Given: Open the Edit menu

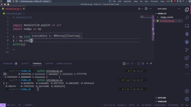Looking at the screenshot, I should (x=120, y=1).
